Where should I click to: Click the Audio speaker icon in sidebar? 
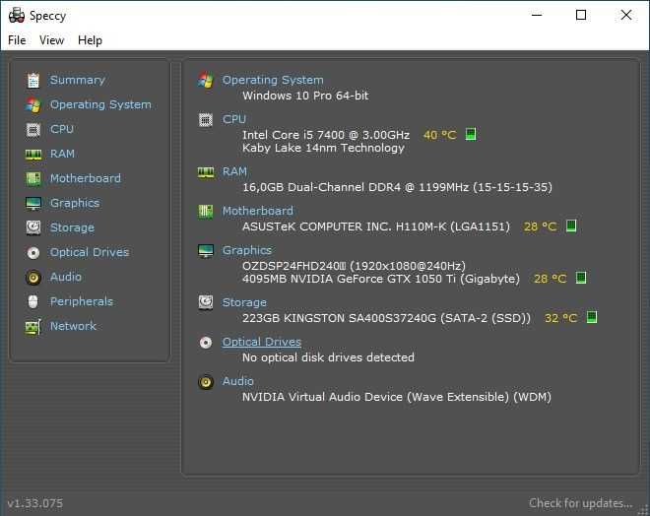pyautogui.click(x=33, y=278)
